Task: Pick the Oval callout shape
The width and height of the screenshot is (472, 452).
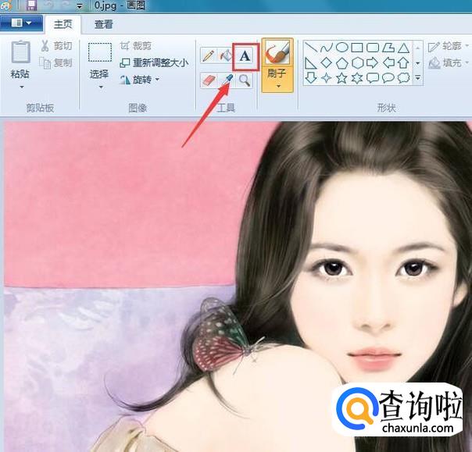Action: 388,78
